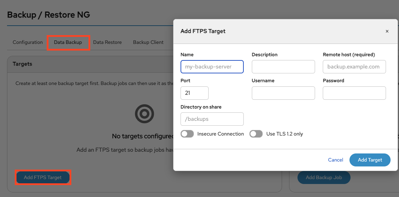
Task: Enable the Insecure Connection switch
Action: (187, 134)
